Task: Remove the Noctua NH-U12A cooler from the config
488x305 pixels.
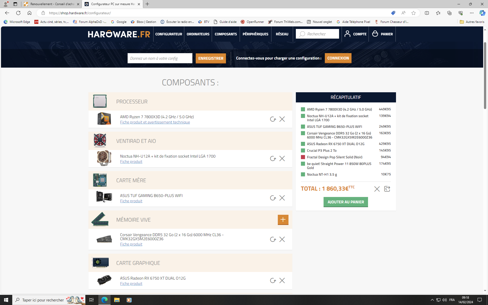Action: click(x=282, y=159)
